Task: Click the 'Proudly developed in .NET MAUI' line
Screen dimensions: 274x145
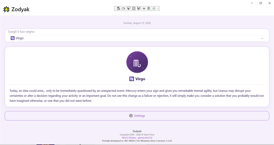Action: 137,141
